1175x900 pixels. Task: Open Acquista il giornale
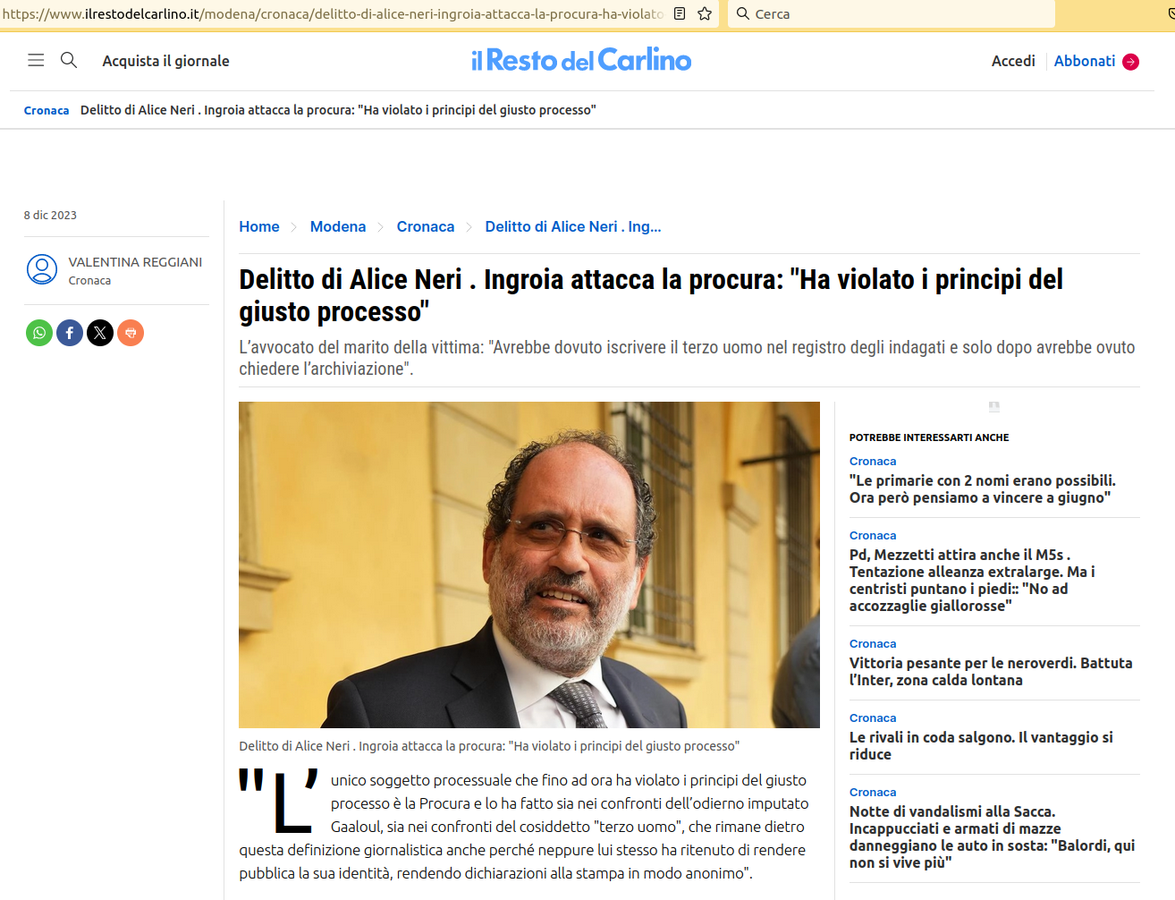point(165,61)
